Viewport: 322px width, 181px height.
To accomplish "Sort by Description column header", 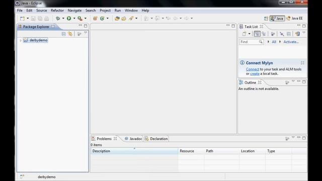I will click(x=134, y=151).
